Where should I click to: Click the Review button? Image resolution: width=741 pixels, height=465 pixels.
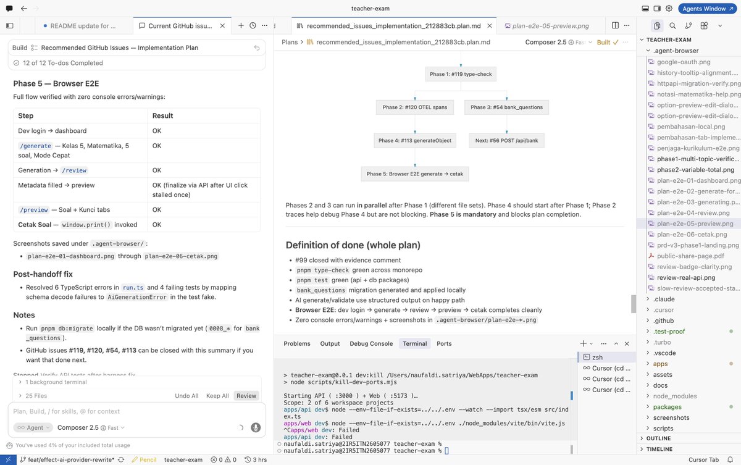pyautogui.click(x=246, y=396)
